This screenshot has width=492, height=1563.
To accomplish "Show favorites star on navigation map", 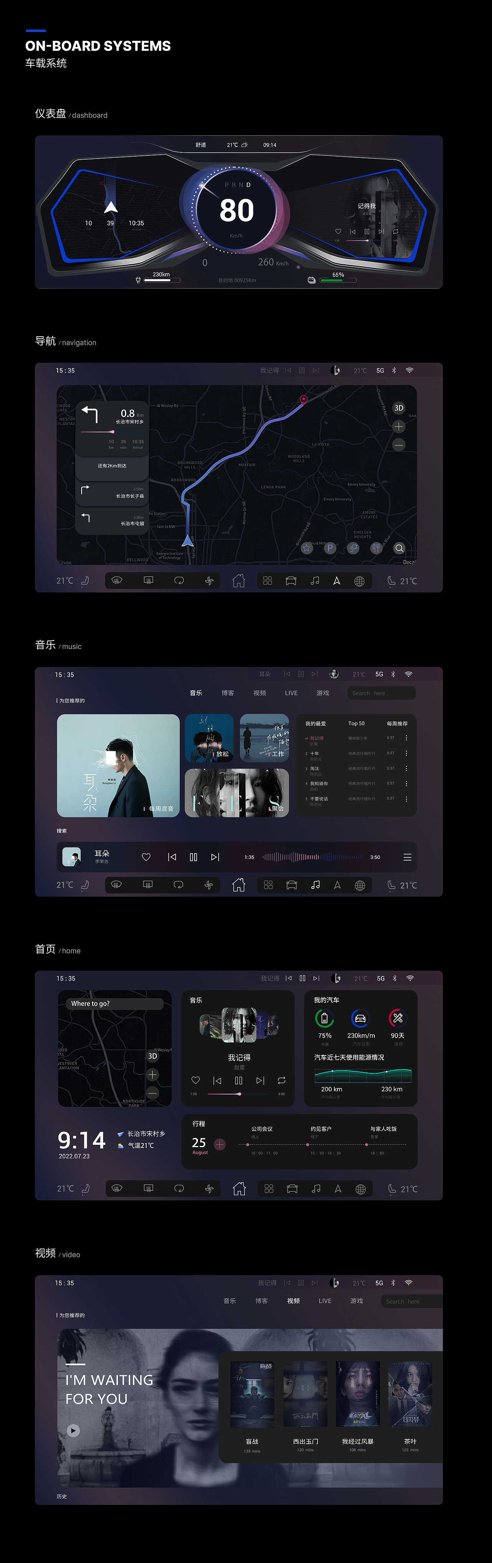I will 307,548.
